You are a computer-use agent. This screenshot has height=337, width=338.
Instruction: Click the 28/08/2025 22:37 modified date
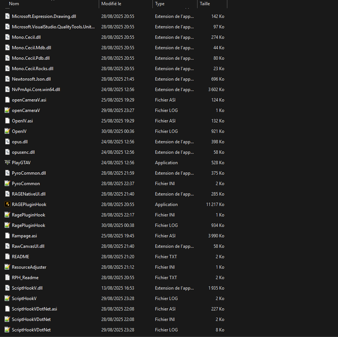118,183
